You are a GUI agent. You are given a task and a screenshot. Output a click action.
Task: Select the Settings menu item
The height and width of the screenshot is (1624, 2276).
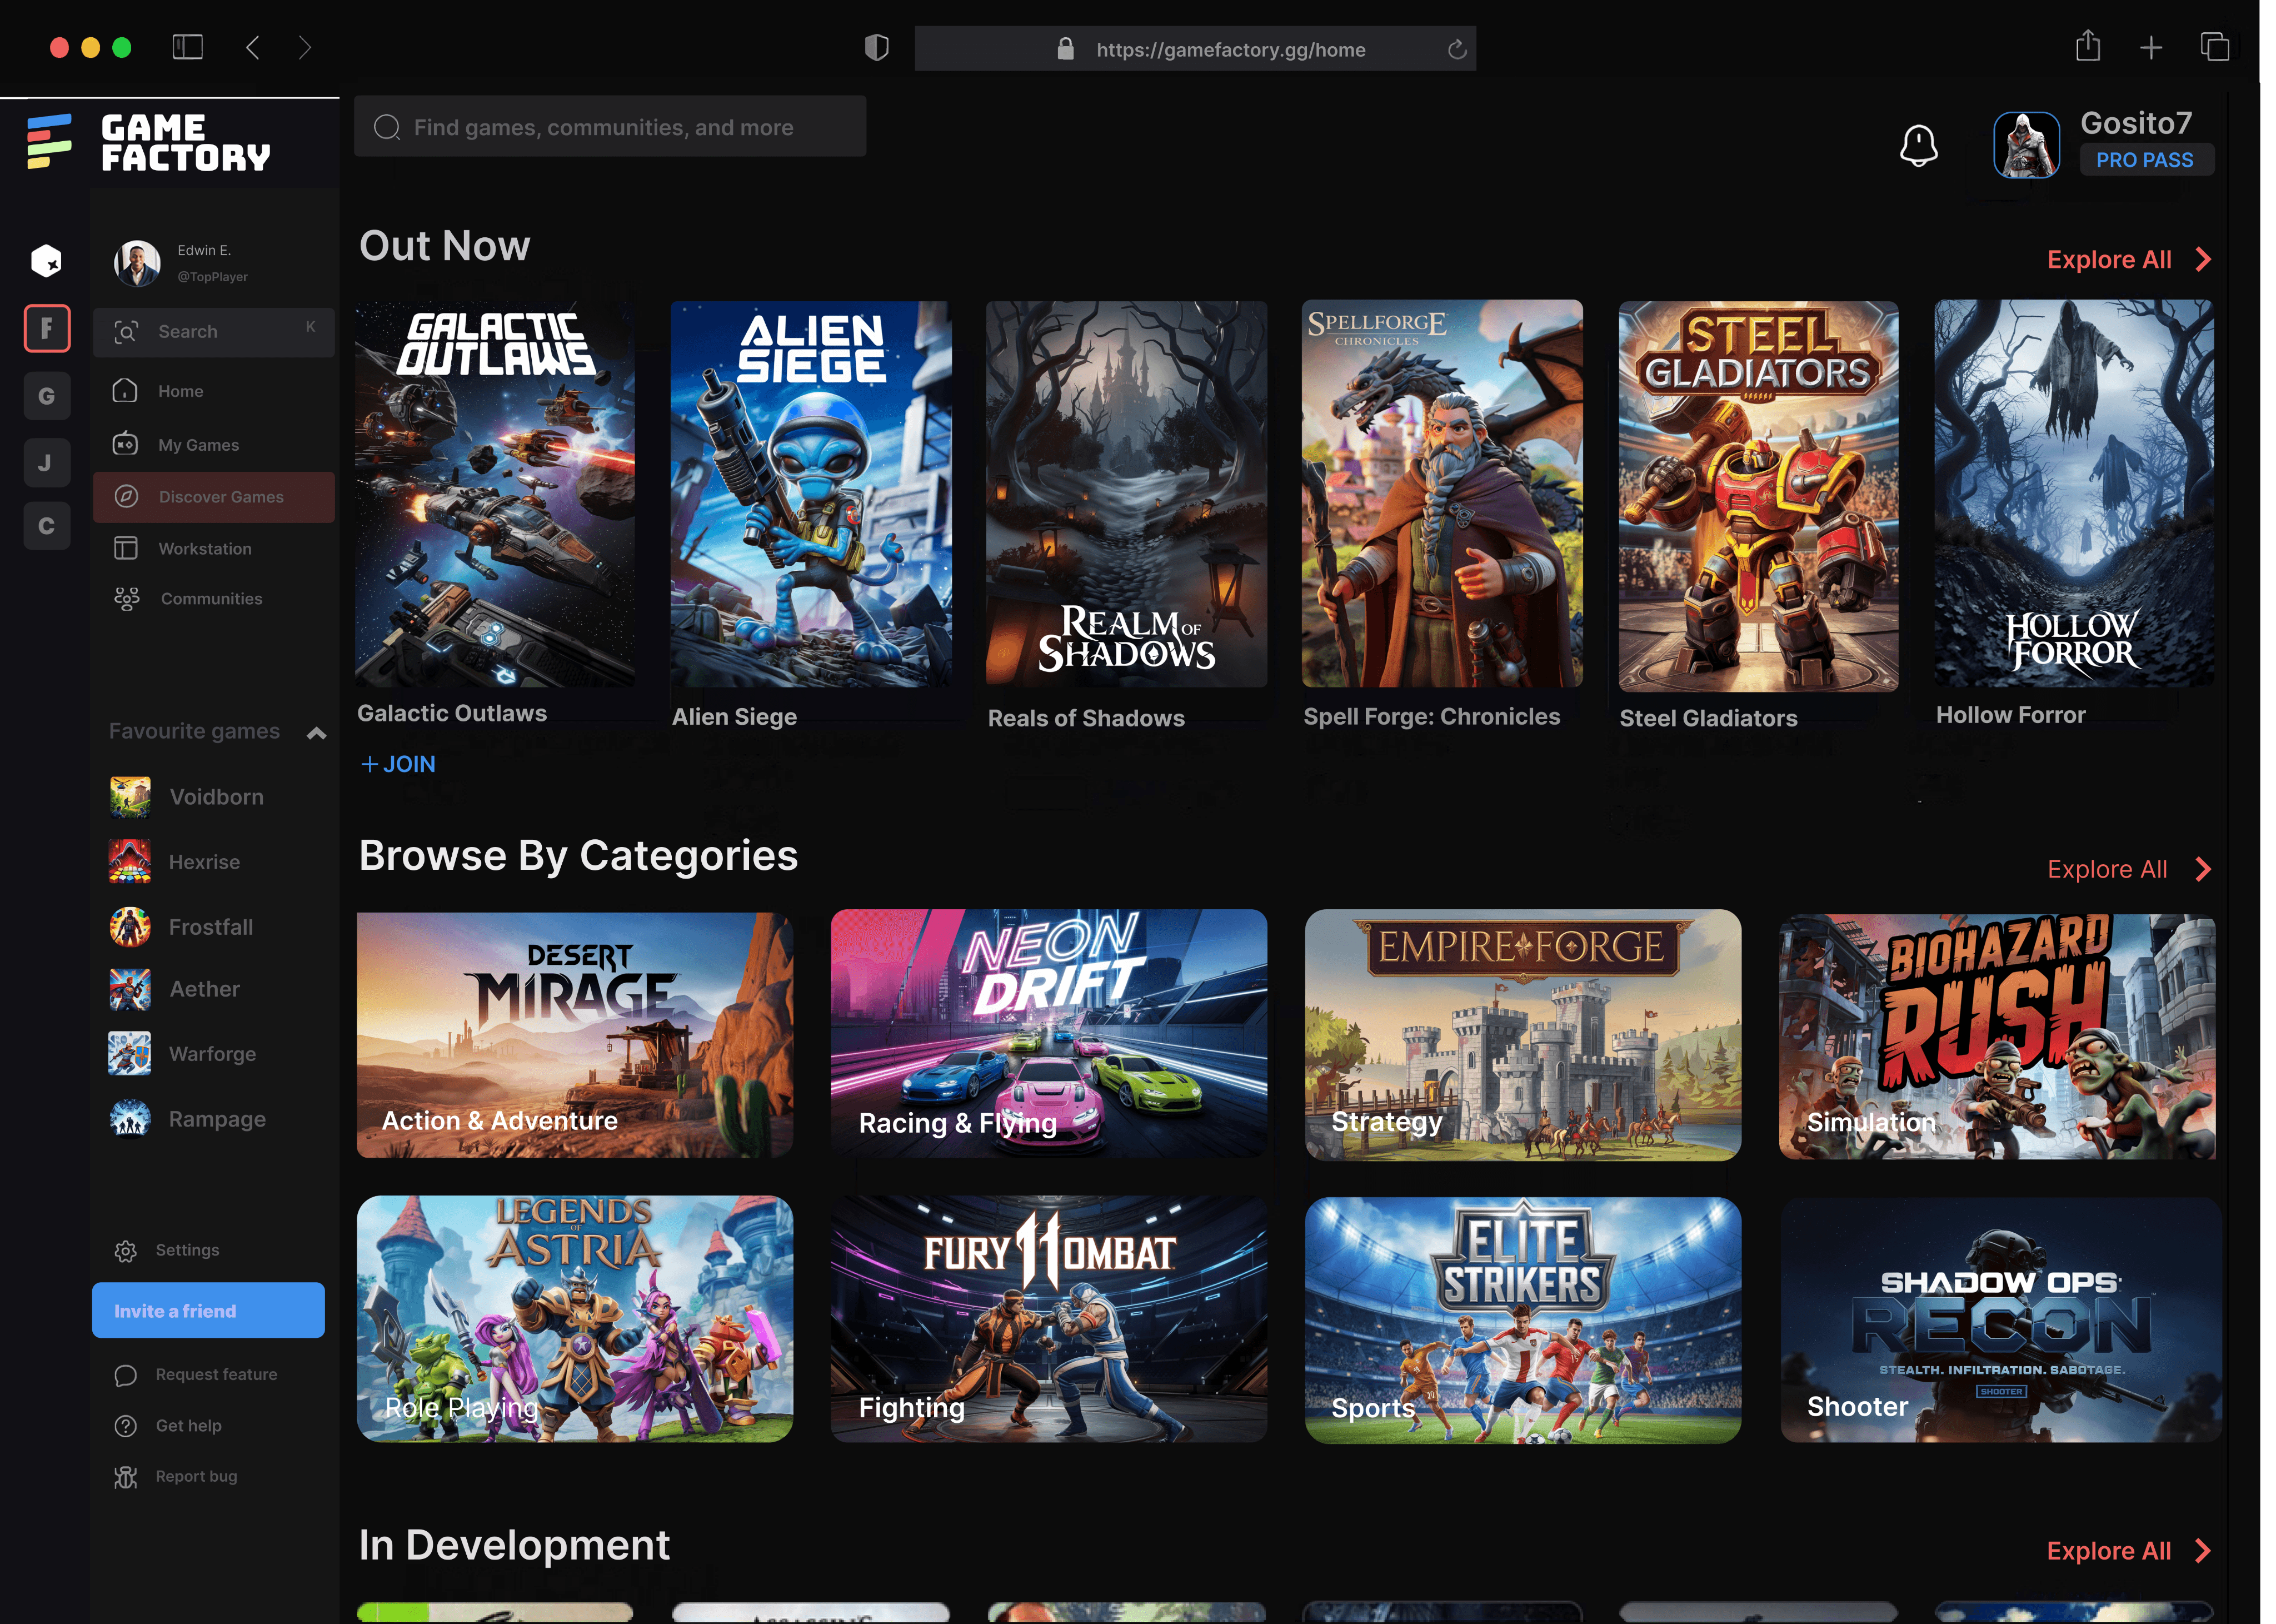pos(188,1249)
